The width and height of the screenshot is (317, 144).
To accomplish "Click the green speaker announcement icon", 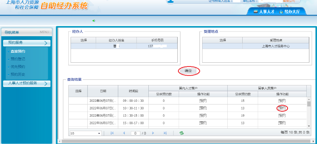I will (94, 21).
